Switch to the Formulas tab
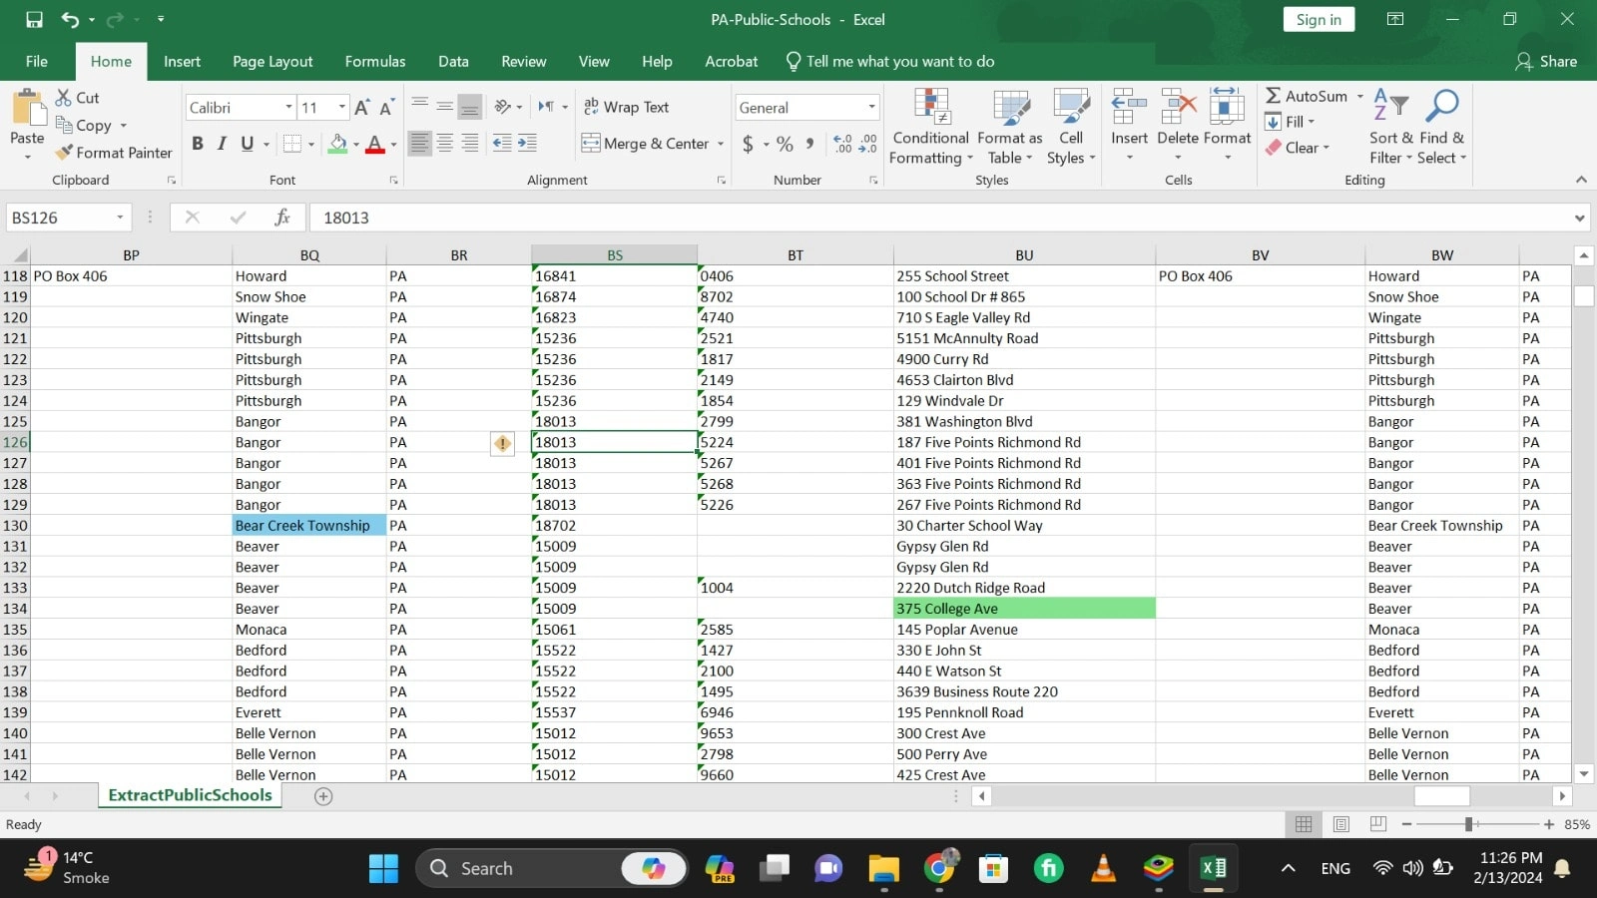This screenshot has width=1597, height=898. pyautogui.click(x=375, y=62)
